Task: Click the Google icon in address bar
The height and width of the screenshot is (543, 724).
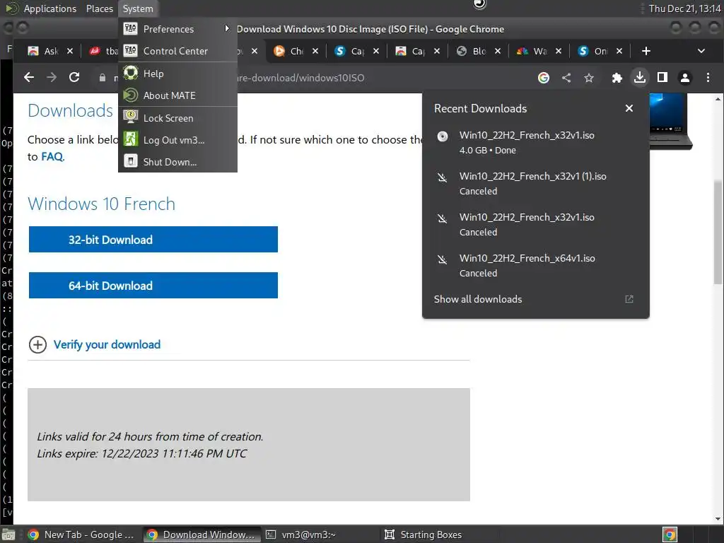Action: point(544,78)
